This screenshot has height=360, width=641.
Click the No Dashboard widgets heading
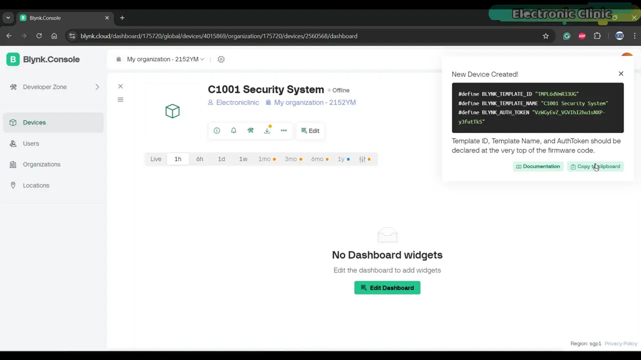(x=387, y=255)
